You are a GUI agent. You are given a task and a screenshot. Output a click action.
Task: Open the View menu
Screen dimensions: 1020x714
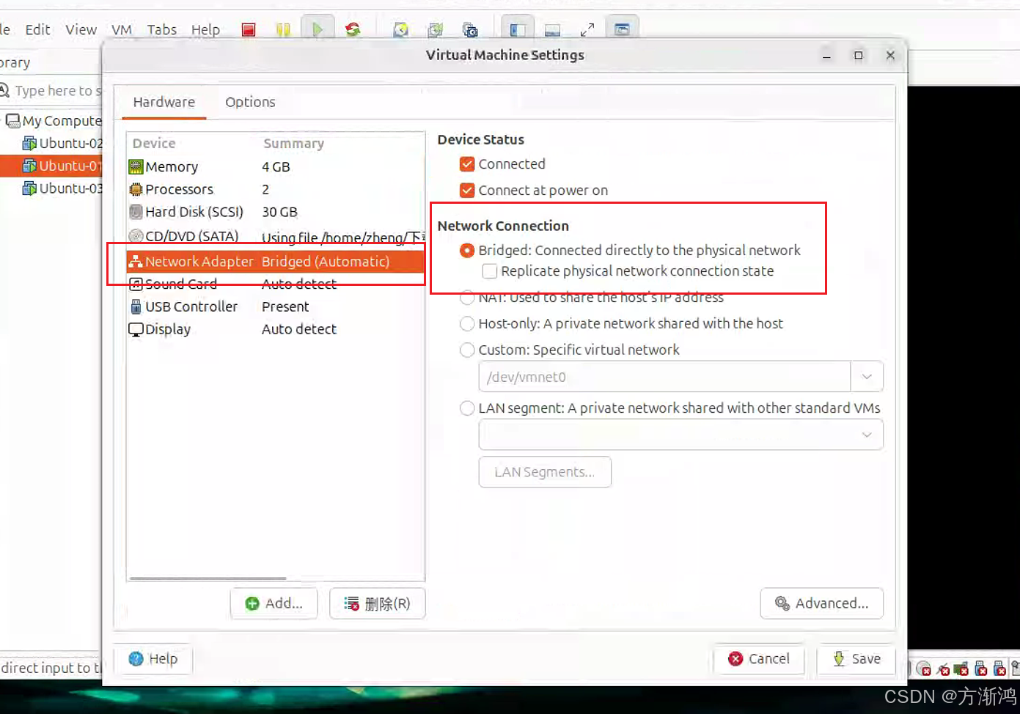point(81,29)
